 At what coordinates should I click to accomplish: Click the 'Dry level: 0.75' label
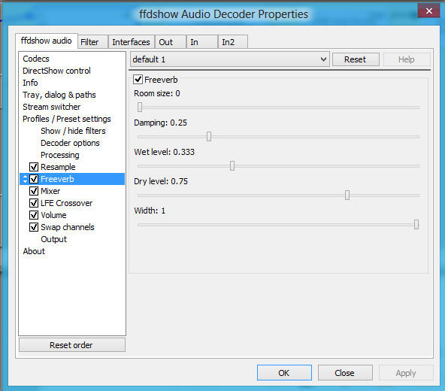coord(161,181)
